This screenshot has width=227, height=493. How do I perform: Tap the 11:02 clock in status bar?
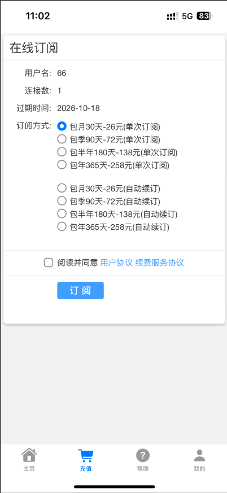38,16
